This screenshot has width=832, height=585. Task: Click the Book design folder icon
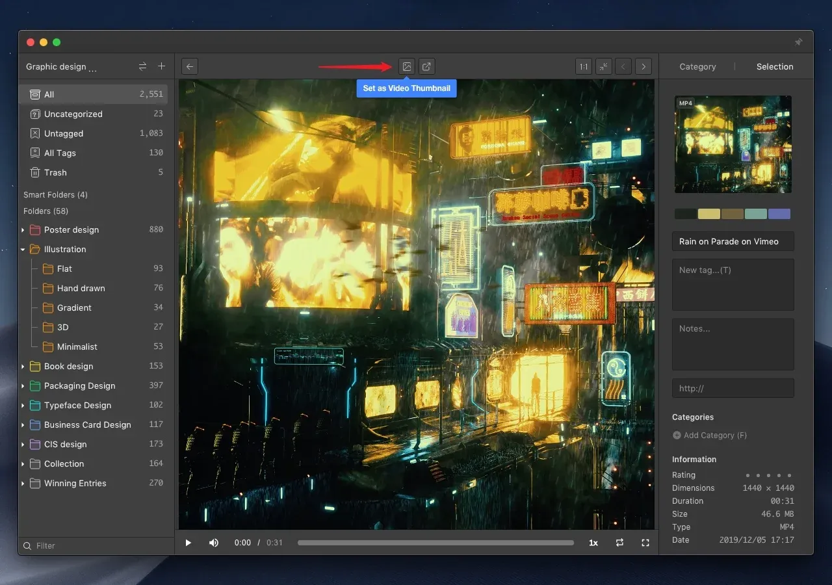[35, 367]
